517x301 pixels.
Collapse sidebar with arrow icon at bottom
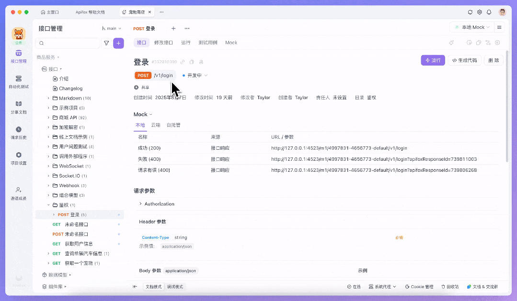pos(135,287)
